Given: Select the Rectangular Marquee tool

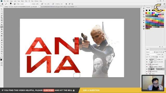Looking at the screenshot, I should 2,11.
